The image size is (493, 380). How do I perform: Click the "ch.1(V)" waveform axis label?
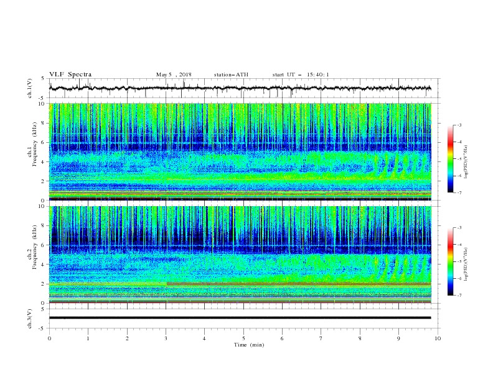pyautogui.click(x=30, y=88)
